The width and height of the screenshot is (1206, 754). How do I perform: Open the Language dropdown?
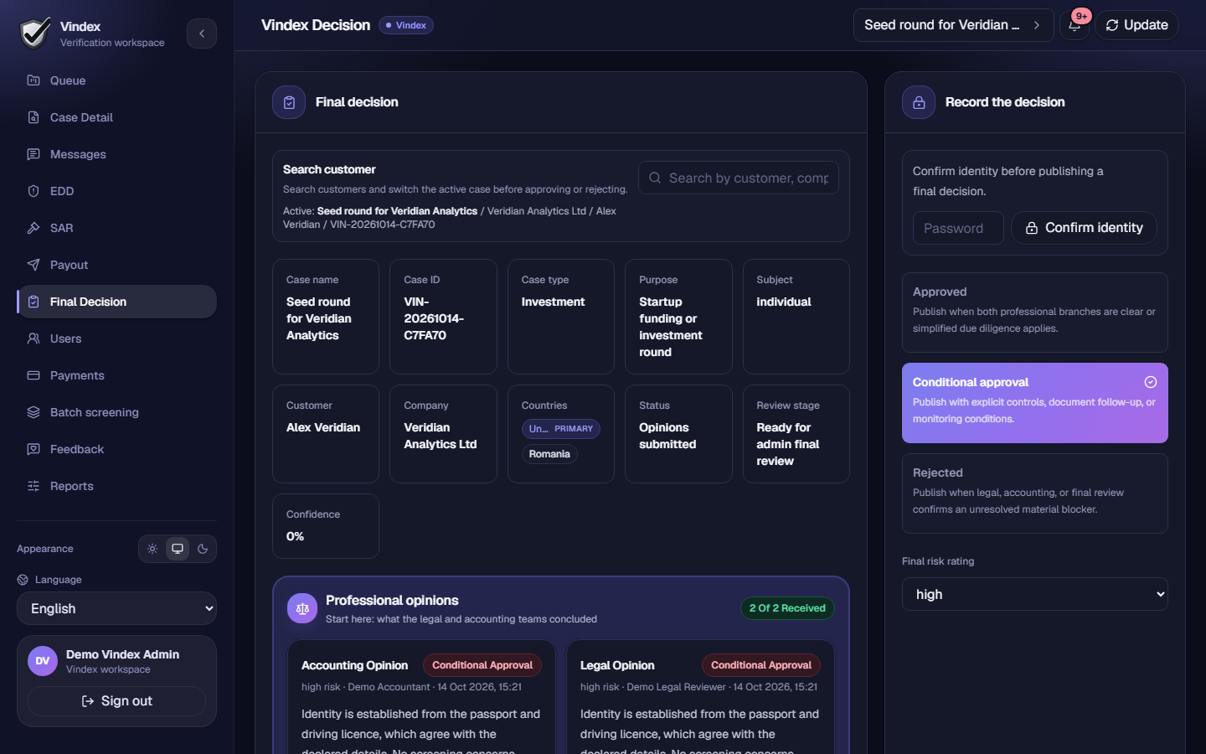[x=116, y=608]
